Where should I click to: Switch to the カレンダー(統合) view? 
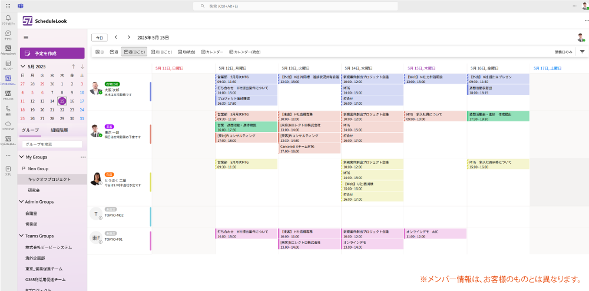click(244, 52)
